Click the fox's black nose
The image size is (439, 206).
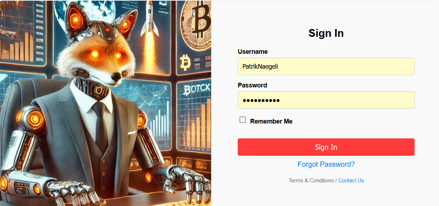(116, 77)
